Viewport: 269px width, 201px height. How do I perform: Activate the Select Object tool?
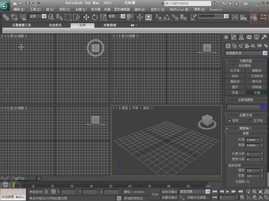[x=51, y=17]
